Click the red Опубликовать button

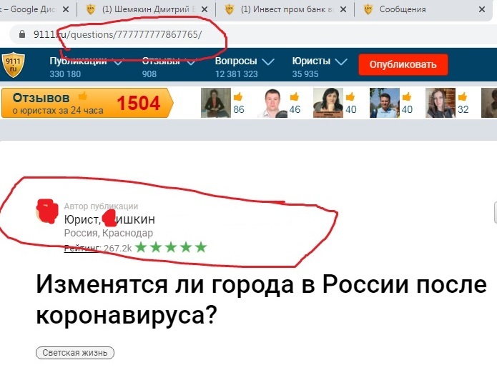click(403, 64)
